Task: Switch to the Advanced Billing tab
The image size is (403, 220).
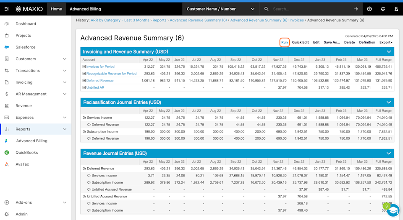Action: (85, 9)
